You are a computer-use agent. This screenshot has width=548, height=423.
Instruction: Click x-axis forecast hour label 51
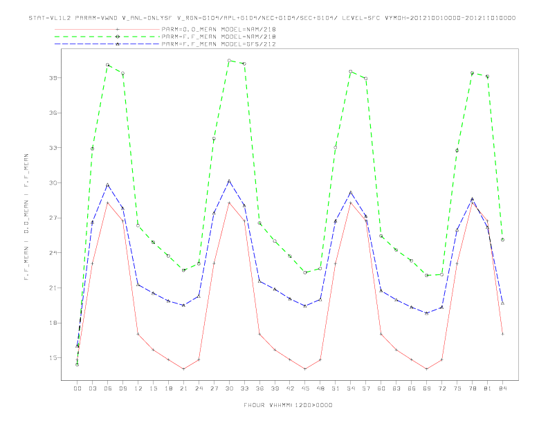pos(336,388)
